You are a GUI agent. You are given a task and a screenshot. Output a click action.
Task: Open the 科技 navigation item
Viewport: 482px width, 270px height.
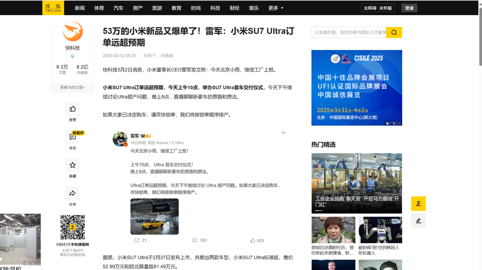point(215,8)
